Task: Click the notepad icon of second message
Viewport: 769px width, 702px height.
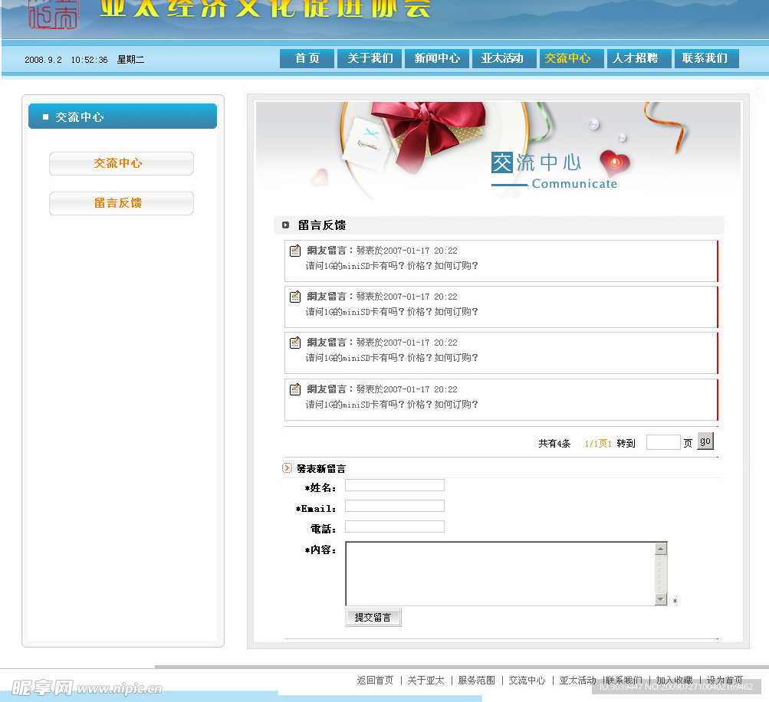Action: coord(295,297)
